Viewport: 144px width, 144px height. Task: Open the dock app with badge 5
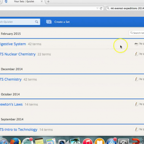coord(27,141)
